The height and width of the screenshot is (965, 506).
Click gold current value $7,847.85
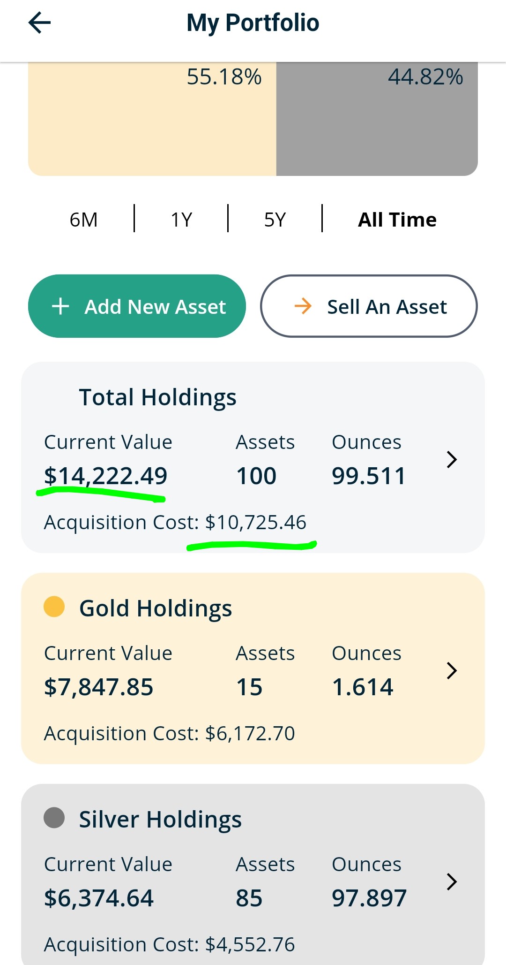[98, 687]
